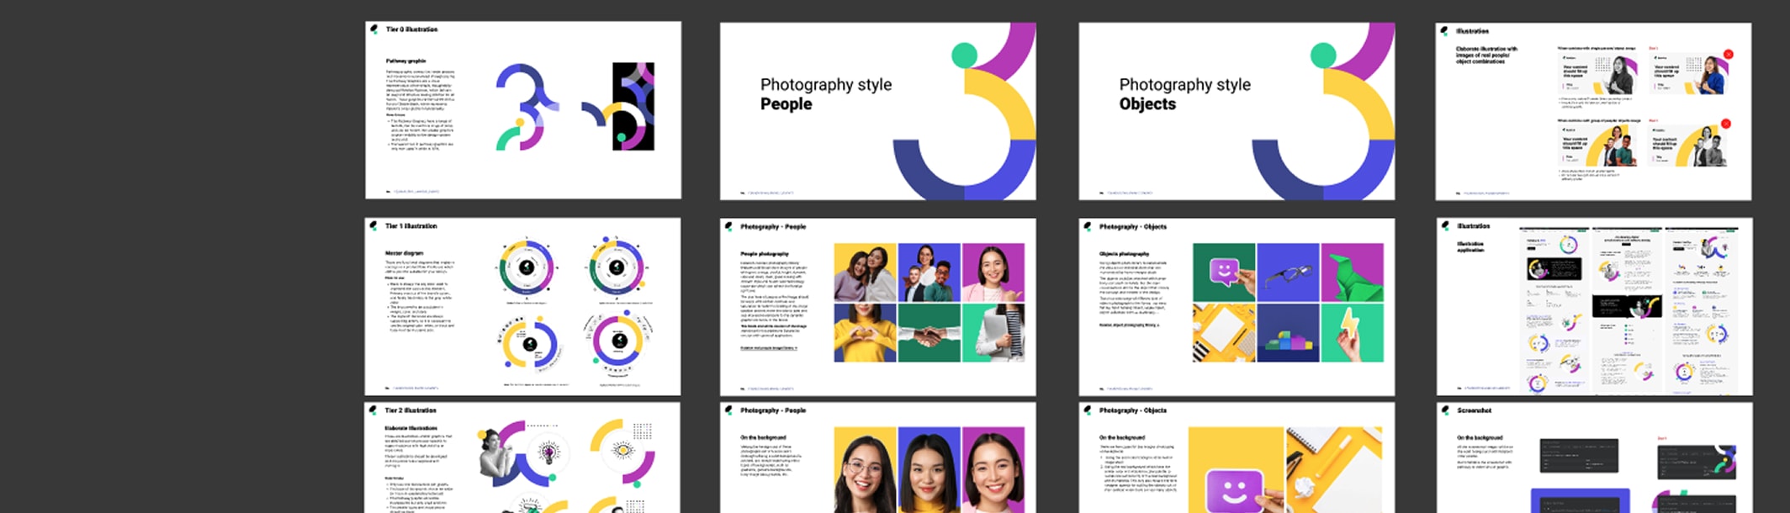Click the logo beside the Screenshot slide title
1790x513 pixels.
1446,410
